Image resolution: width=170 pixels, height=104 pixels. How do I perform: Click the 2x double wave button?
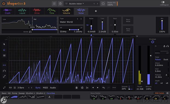pyautogui.click(x=87, y=88)
